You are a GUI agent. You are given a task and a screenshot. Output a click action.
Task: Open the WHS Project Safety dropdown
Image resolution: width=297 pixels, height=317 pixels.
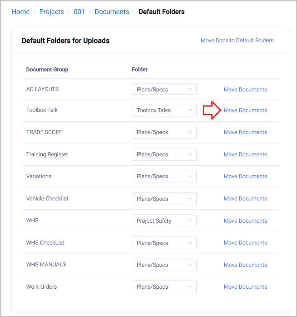(x=164, y=221)
